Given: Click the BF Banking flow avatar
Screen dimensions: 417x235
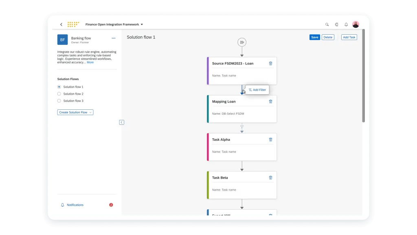Looking at the screenshot, I should (x=62, y=40).
